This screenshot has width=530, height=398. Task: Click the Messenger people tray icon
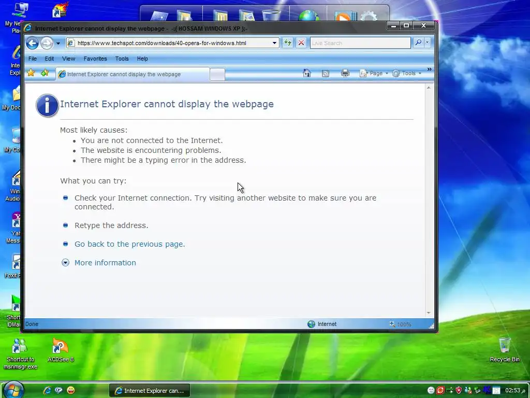(x=468, y=390)
